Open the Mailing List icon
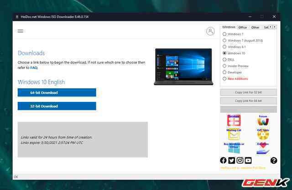Screen dimensions: 292x190 click(x=234, y=134)
